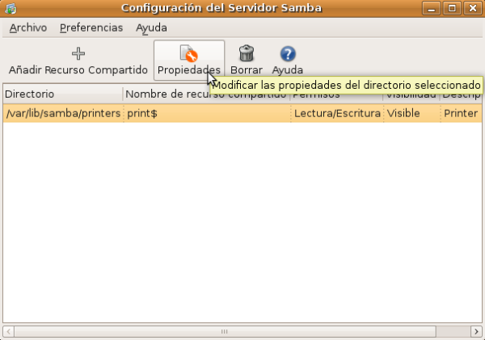Click the Visibilidad column header
This screenshot has width=485, height=340.
click(411, 94)
